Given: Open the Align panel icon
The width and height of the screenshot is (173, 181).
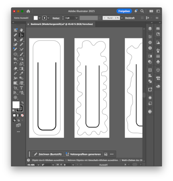Looking at the screenshot, I should pos(150,76).
